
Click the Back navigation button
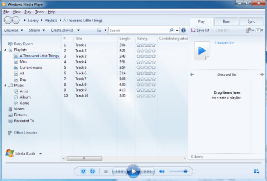click(x=8, y=21)
